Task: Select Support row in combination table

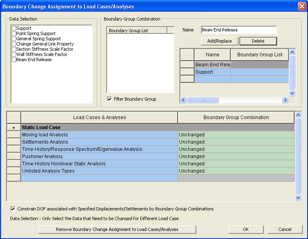Action: (212, 72)
